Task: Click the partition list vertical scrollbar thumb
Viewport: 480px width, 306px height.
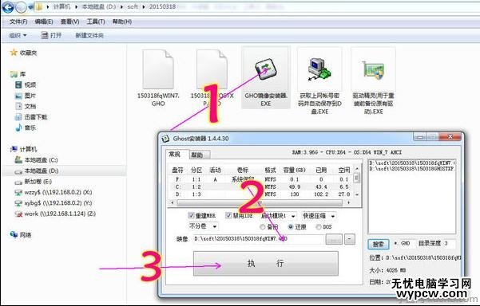Action: [x=357, y=177]
